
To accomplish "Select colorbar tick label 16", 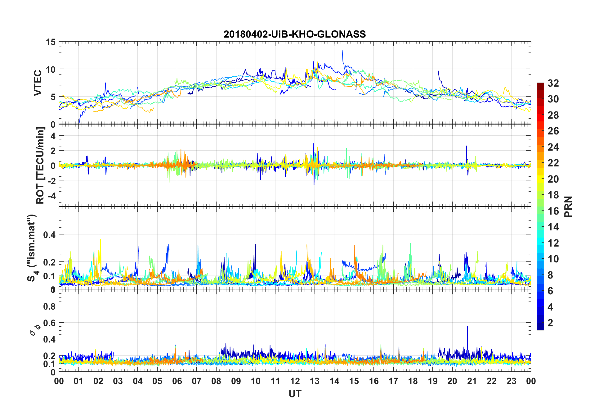I will [553, 211].
